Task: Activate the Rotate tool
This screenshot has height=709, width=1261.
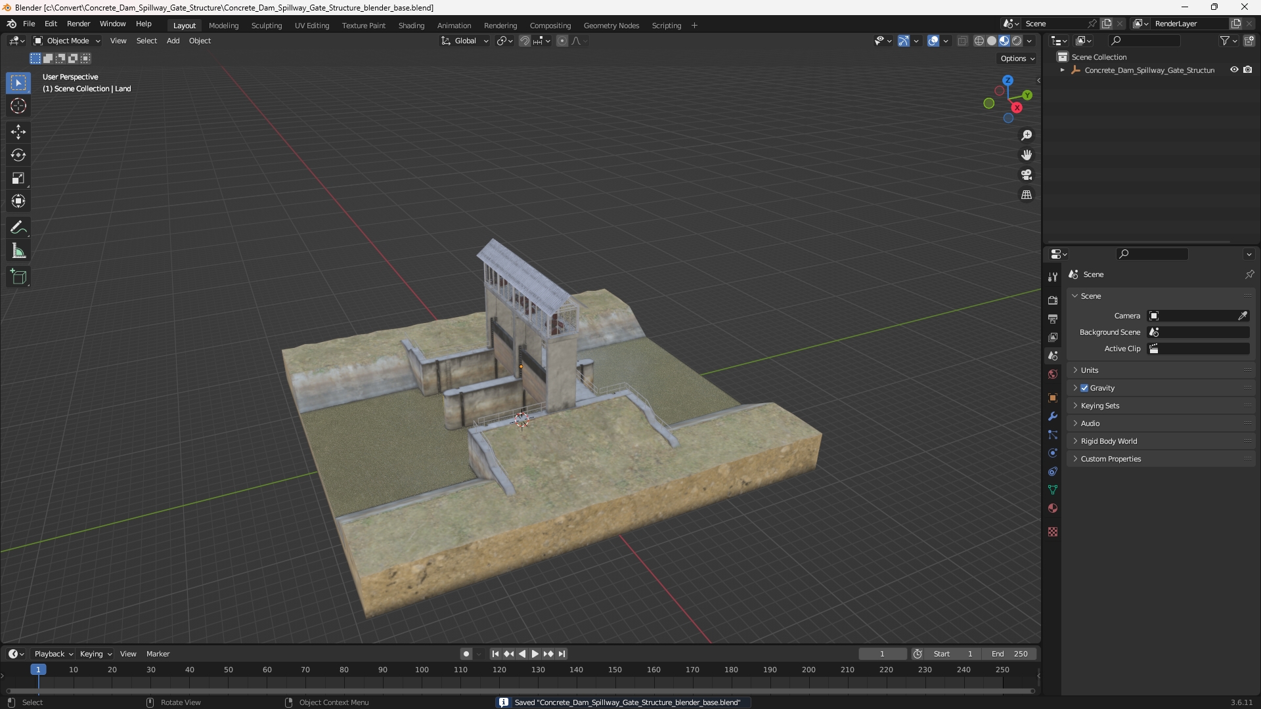Action: [x=18, y=155]
